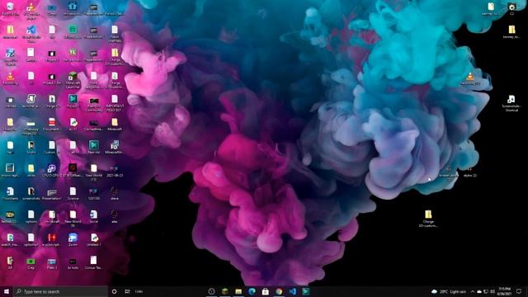The height and width of the screenshot is (297, 528).
Task: Select the Screenshots - Shortcut icon
Action: (511, 102)
